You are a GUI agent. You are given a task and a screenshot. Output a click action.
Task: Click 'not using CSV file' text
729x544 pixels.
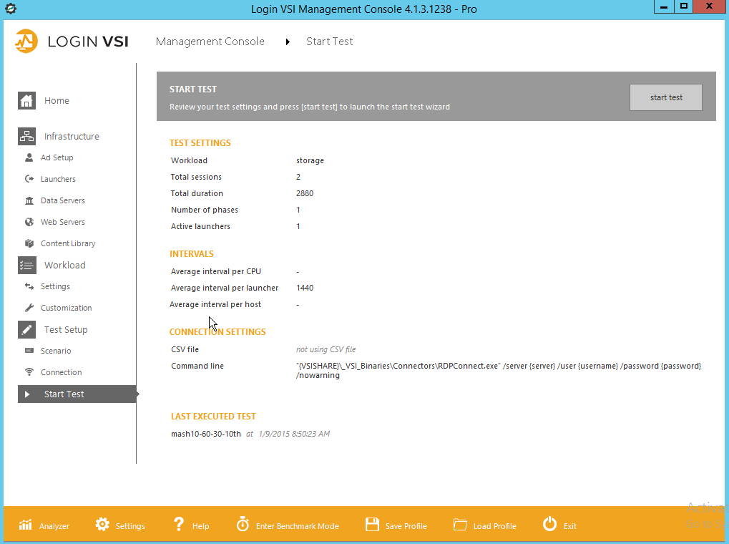pyautogui.click(x=326, y=349)
